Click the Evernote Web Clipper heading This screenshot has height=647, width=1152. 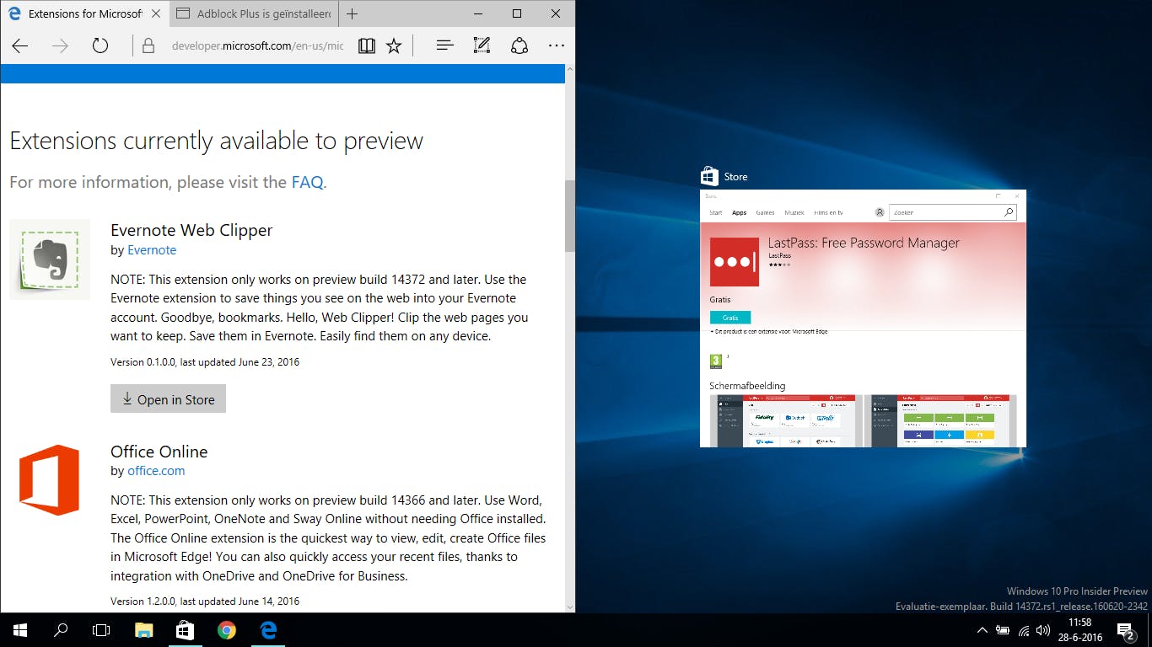click(x=191, y=230)
